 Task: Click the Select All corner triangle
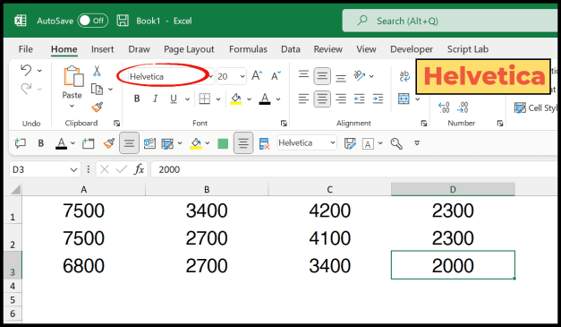point(16,189)
